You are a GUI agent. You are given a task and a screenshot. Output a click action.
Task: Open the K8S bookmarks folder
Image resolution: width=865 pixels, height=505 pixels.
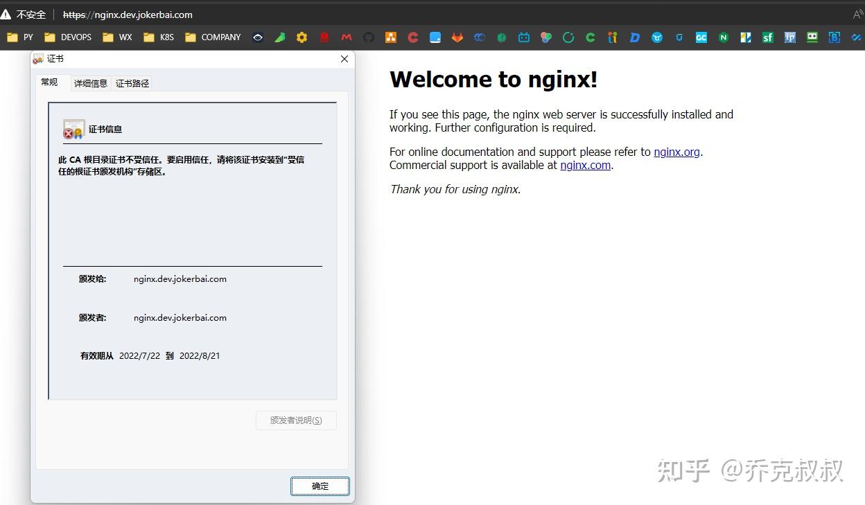pyautogui.click(x=159, y=37)
